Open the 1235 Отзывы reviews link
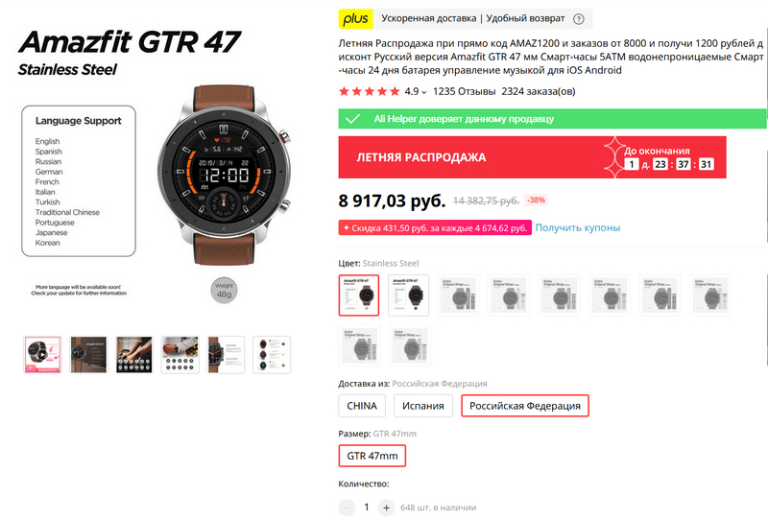The height and width of the screenshot is (520, 768). click(464, 91)
